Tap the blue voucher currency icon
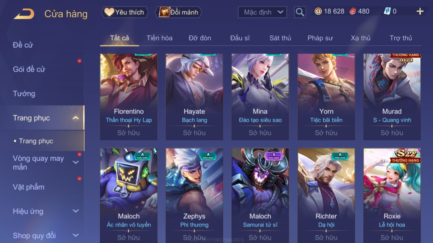 click(387, 11)
